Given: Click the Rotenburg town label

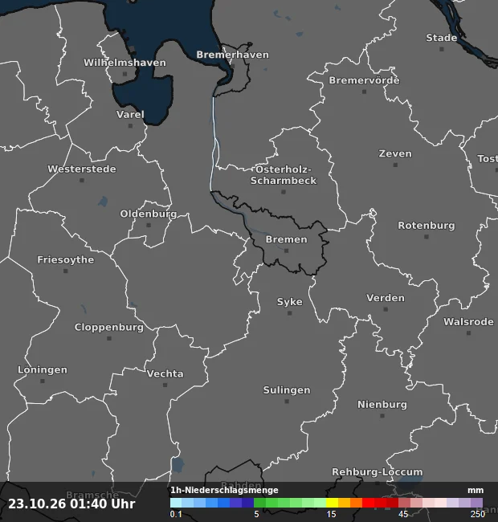Looking at the screenshot, I should point(427,226).
